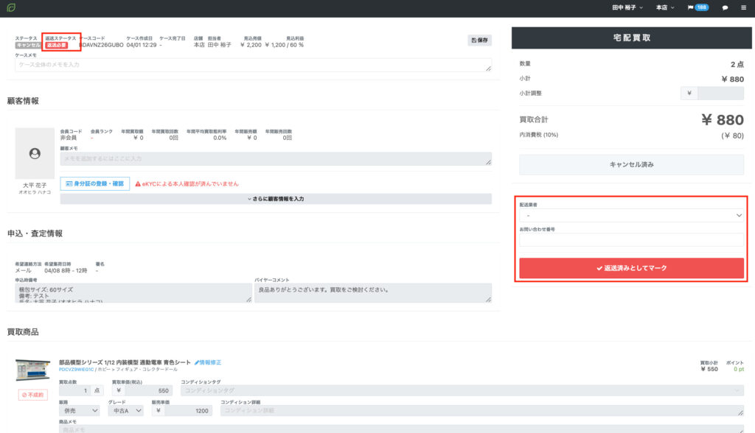Viewport: 755px width, 433px height.
Task: Click the case creation date 04/01 12:29
Action: pos(142,45)
